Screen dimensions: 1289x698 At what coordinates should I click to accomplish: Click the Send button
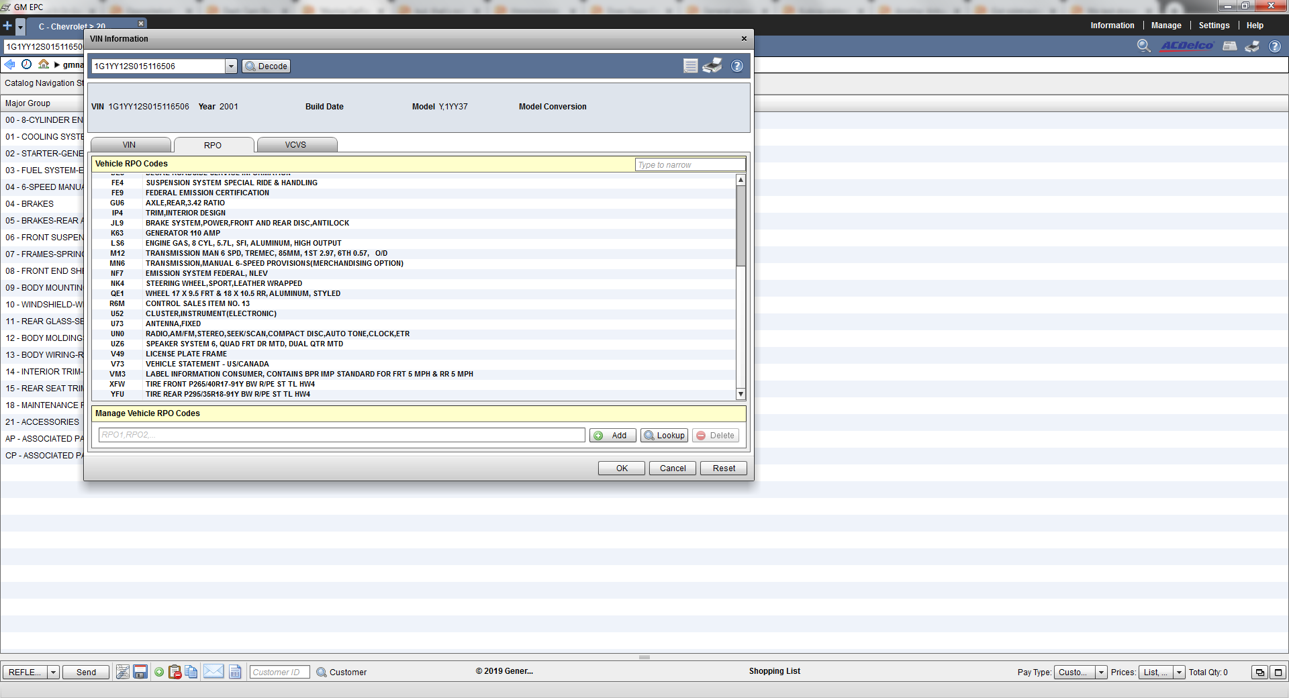pos(86,672)
